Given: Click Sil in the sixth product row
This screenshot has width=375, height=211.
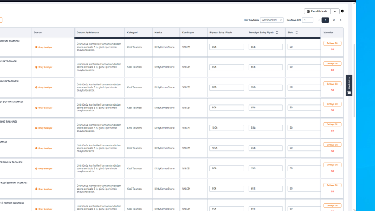Looking at the screenshot, I should pyautogui.click(x=332, y=151).
